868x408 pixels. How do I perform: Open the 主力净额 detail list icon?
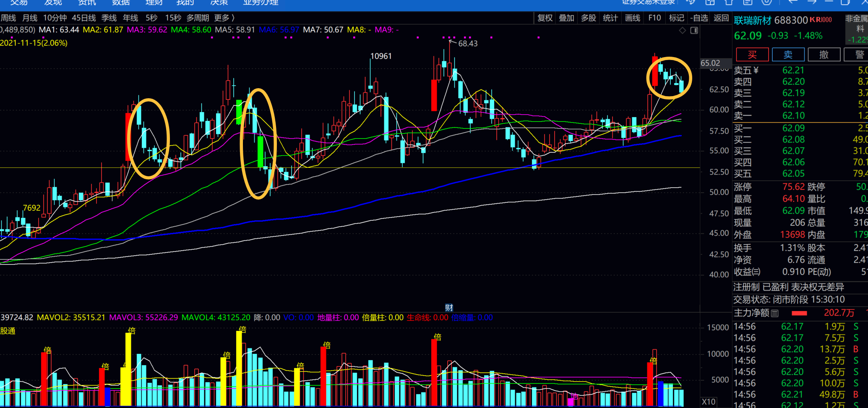pyautogui.click(x=775, y=313)
